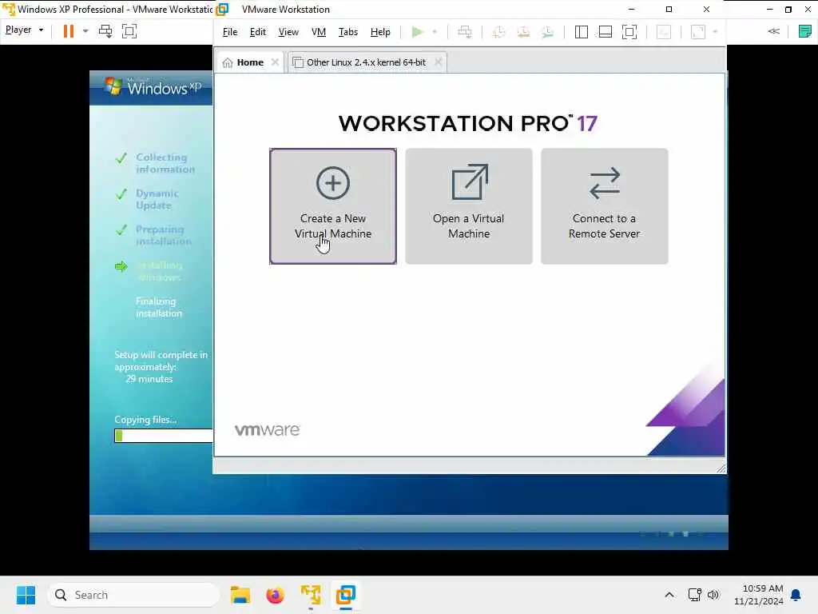Click the resize grip of the Workstation window
This screenshot has width=818, height=614.
[x=721, y=468]
